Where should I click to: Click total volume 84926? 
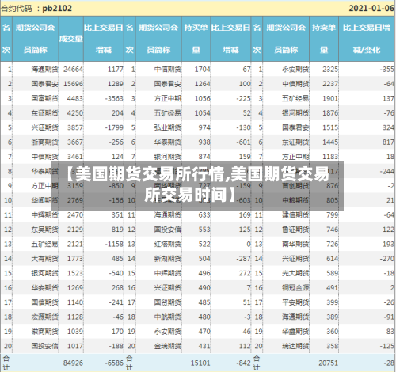(73, 363)
